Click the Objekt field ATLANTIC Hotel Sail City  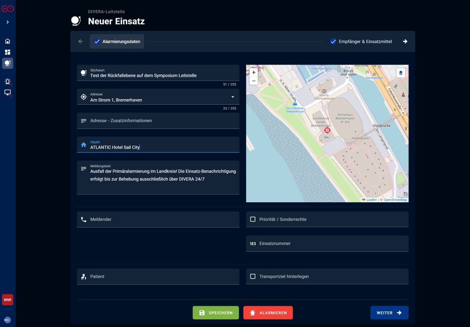point(158,145)
